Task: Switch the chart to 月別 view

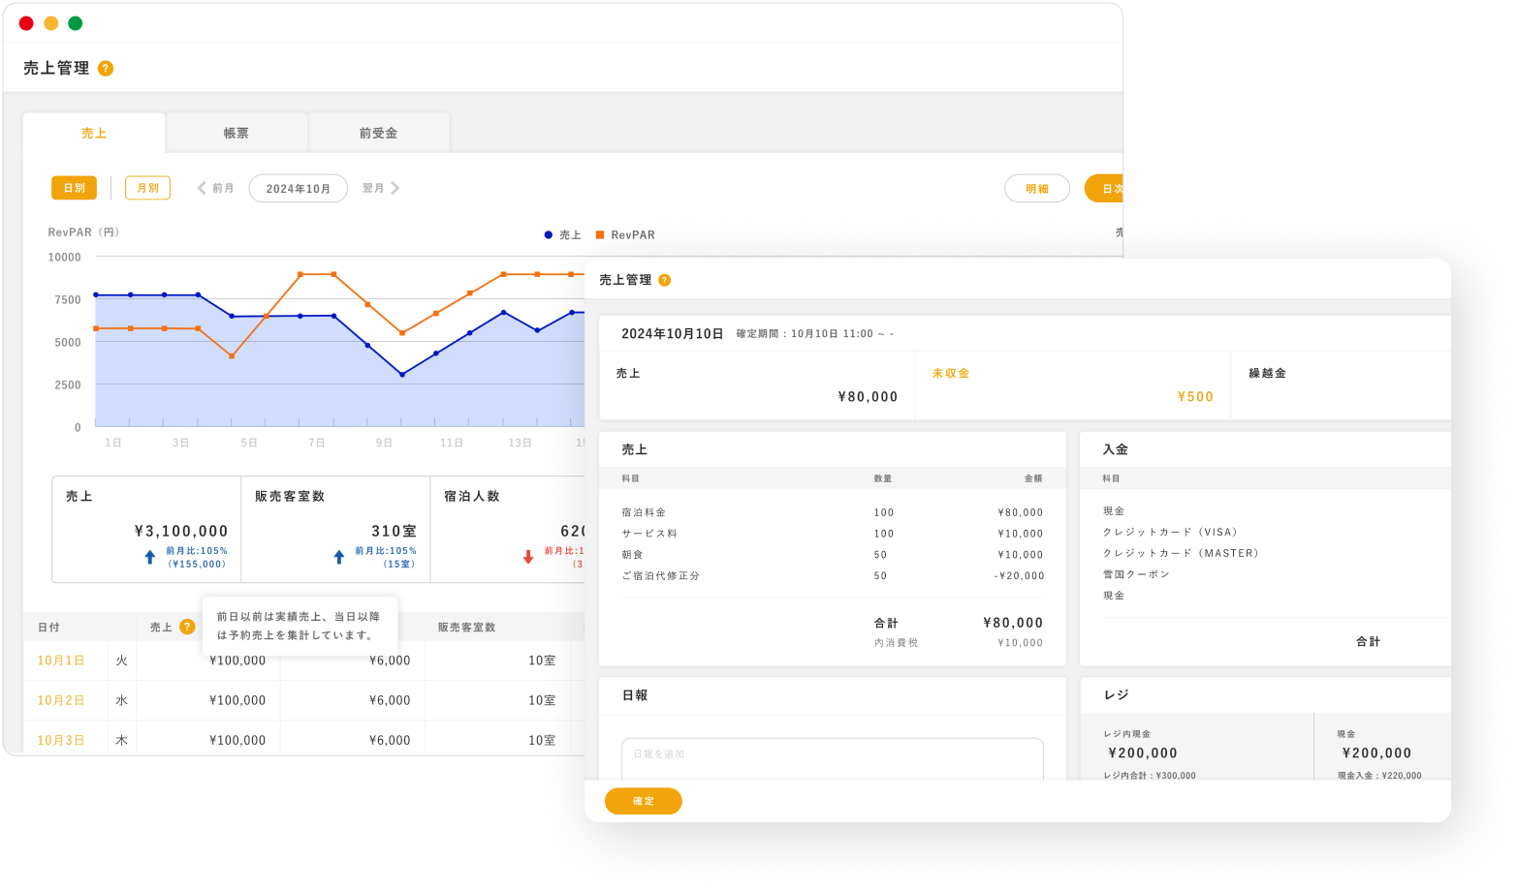Action: (x=147, y=188)
